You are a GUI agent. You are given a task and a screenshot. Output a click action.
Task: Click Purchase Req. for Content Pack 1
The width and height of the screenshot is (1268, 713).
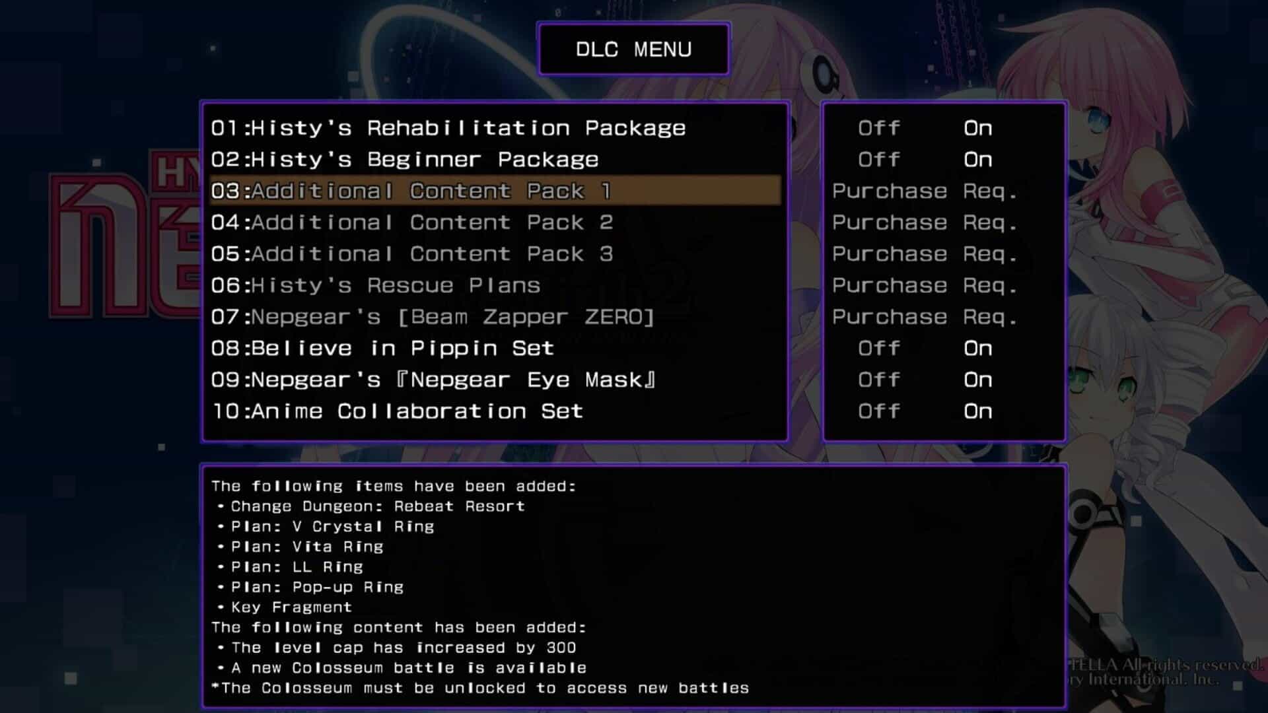pos(925,191)
